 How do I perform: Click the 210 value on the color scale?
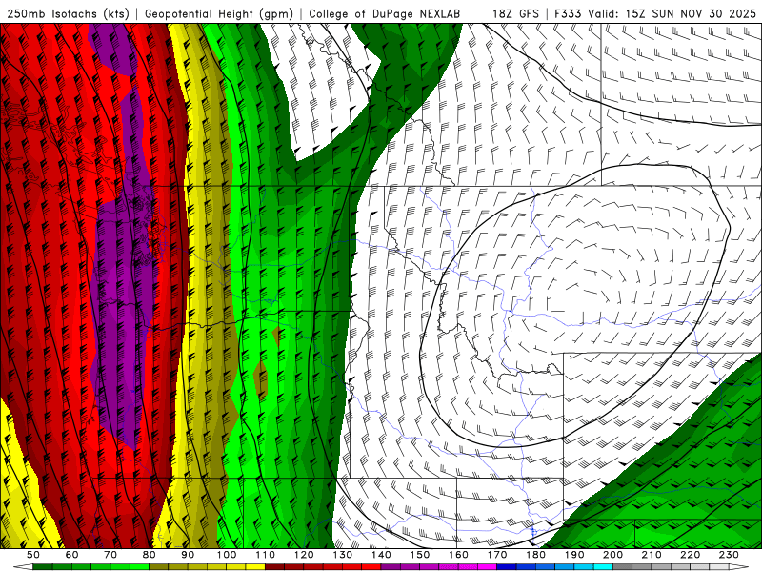(652, 555)
